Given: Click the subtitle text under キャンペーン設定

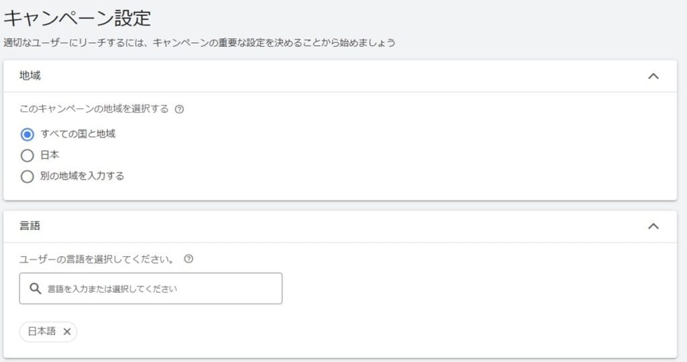Looking at the screenshot, I should pos(199,43).
